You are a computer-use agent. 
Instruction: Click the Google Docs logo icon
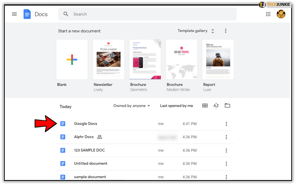point(27,14)
